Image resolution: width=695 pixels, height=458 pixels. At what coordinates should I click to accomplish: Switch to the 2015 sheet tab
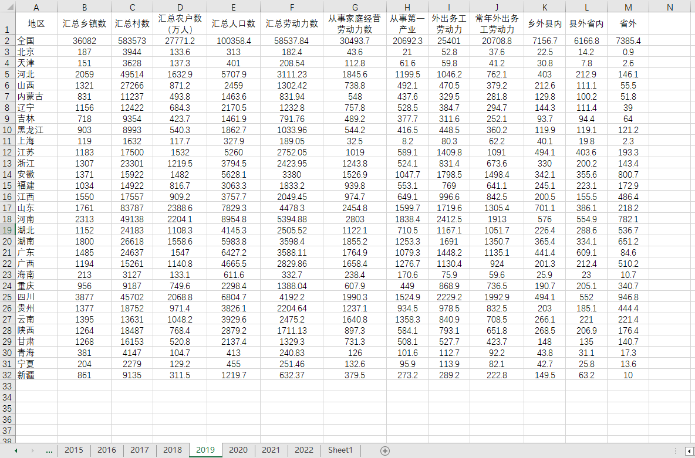73,450
